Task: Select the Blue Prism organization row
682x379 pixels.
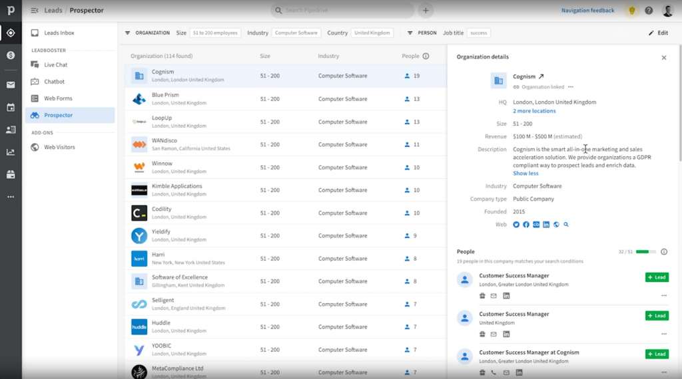Action: (286, 99)
